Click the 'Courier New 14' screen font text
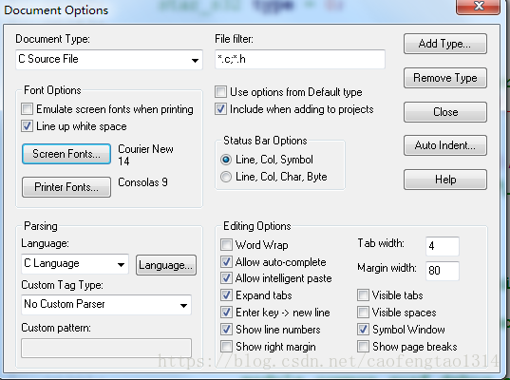The image size is (510, 380). coord(145,155)
